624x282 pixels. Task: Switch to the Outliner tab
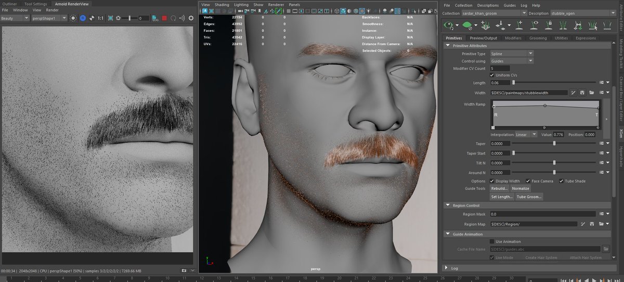[9, 4]
